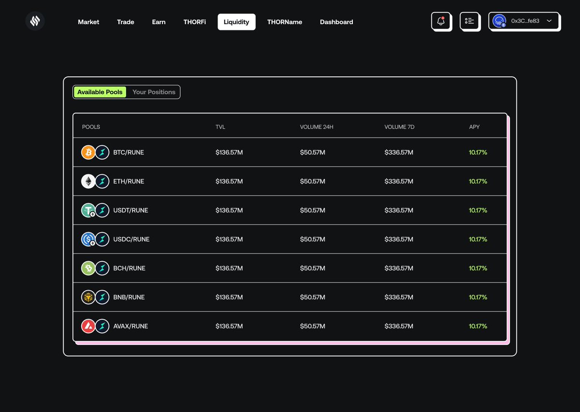Navigate to Dashboard
Image resolution: width=580 pixels, height=412 pixels.
click(336, 22)
